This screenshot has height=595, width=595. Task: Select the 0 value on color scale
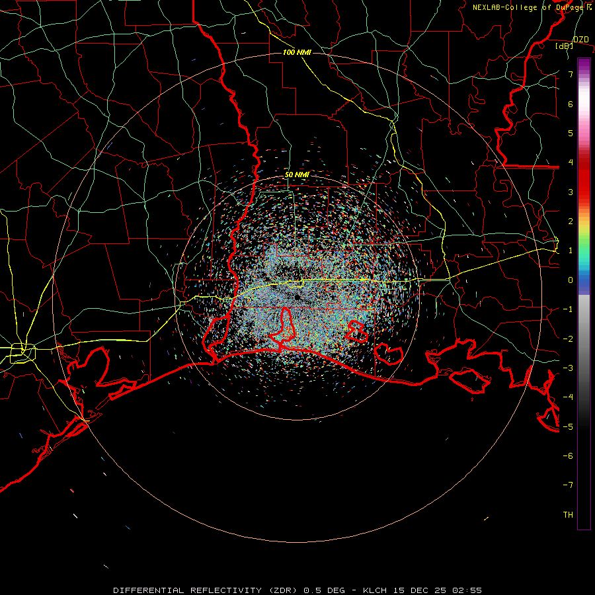[571, 280]
